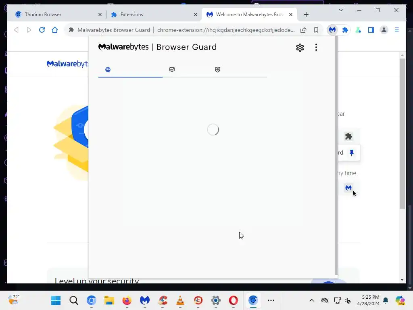Open the weather widget
413x310 pixels.
[x=14, y=300]
